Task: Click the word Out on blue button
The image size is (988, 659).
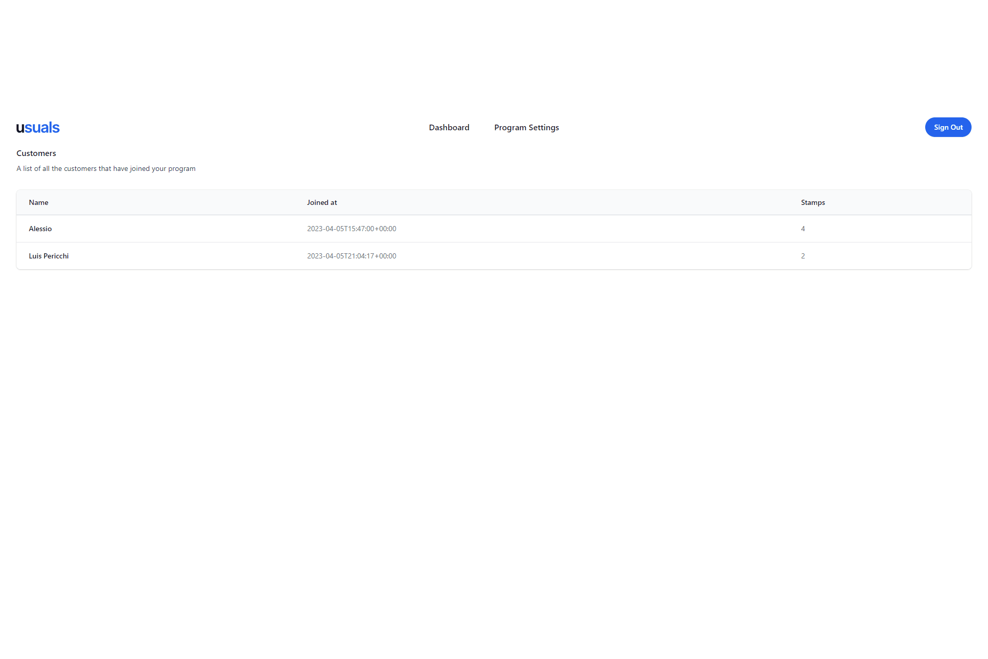Action: 956,128
